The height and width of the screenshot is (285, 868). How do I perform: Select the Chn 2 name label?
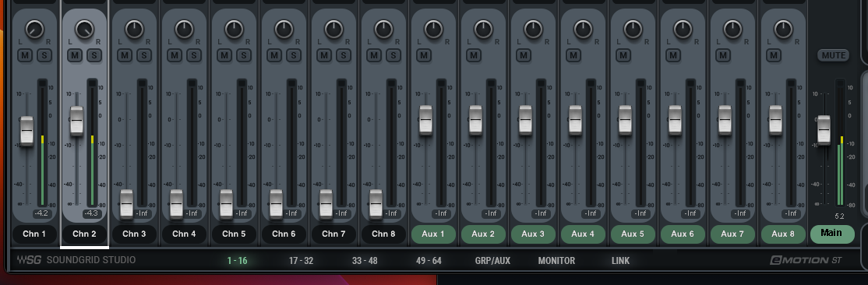click(x=84, y=234)
